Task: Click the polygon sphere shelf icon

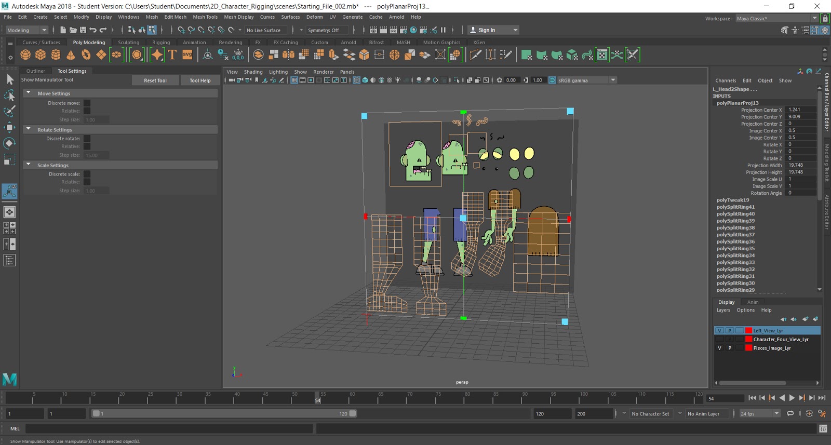Action: point(25,55)
